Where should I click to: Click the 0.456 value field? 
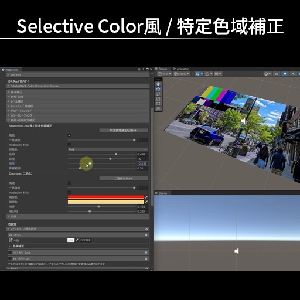[142, 207]
